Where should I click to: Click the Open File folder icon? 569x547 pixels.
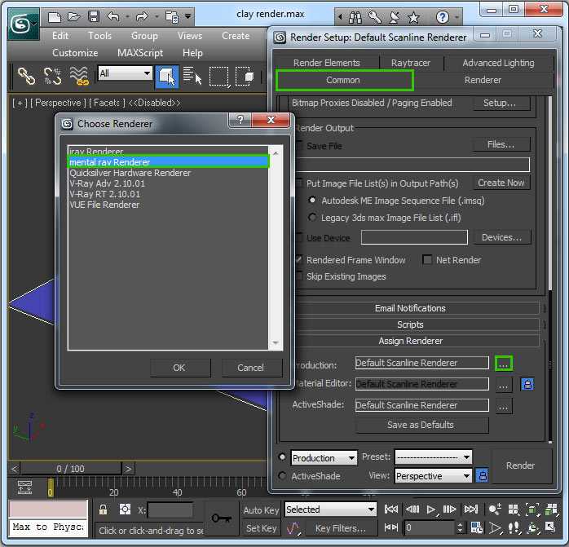(73, 16)
